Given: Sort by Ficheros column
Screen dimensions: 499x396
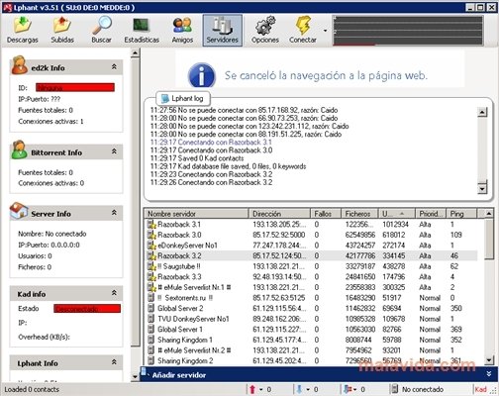Looking at the screenshot, I should coord(359,214).
